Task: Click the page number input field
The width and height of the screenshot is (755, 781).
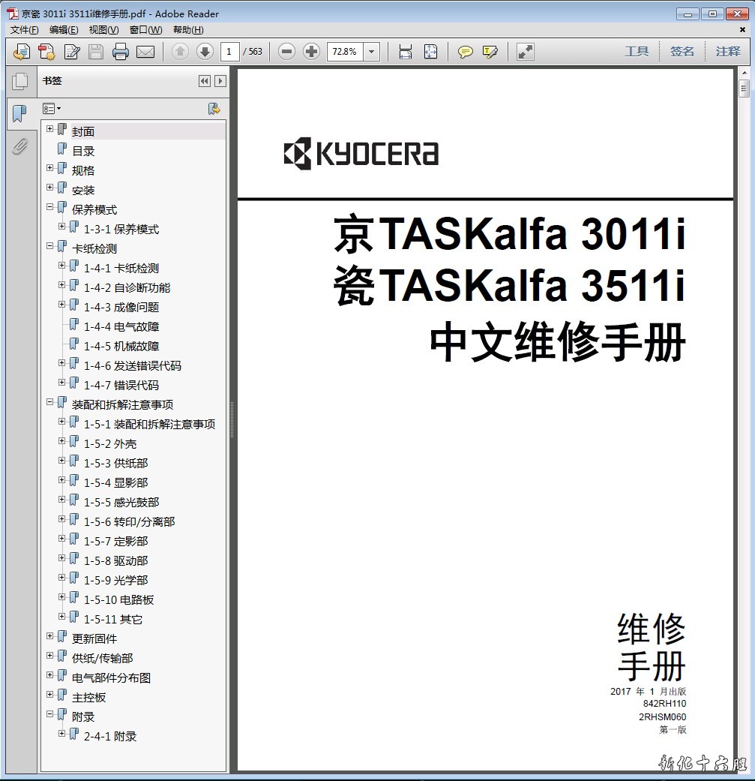Action: pyautogui.click(x=229, y=52)
